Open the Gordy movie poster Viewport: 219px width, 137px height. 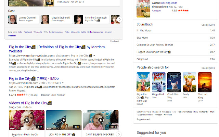[x=189, y=82]
